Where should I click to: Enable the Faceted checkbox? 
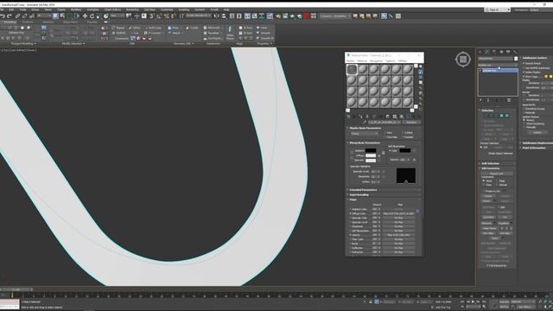pyautogui.click(x=403, y=136)
